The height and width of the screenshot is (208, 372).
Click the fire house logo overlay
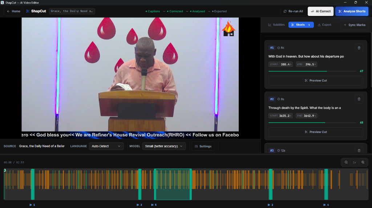[x=229, y=28]
